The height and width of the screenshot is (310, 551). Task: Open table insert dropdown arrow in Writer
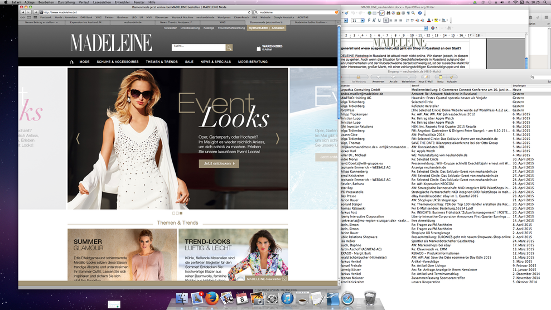click(378, 13)
